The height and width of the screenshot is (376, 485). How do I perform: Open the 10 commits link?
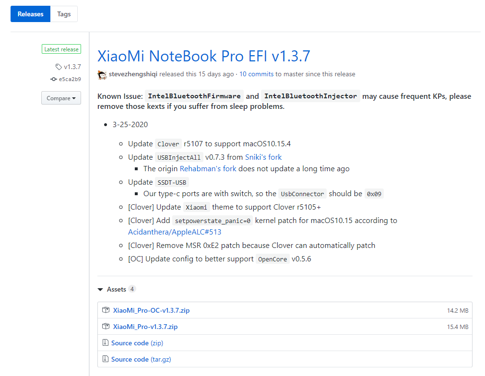tap(256, 74)
